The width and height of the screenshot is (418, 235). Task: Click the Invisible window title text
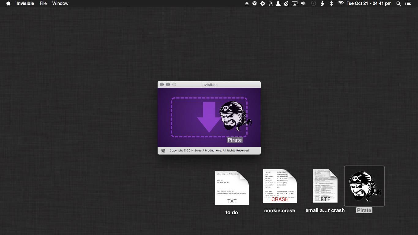click(x=209, y=84)
